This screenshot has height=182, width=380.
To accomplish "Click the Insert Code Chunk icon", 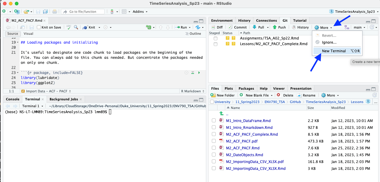I will tap(149, 27).
